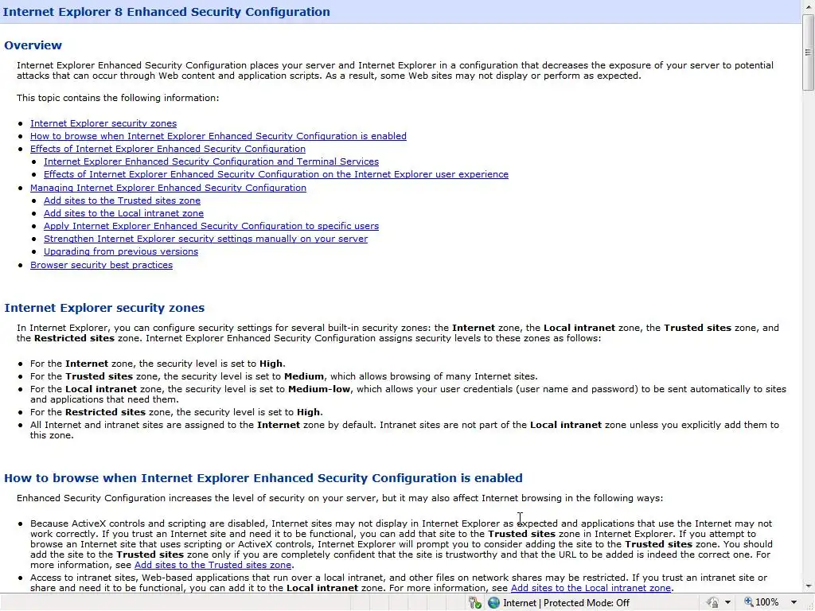Click the Overview heading
Image resolution: width=815 pixels, height=611 pixels.
(33, 45)
